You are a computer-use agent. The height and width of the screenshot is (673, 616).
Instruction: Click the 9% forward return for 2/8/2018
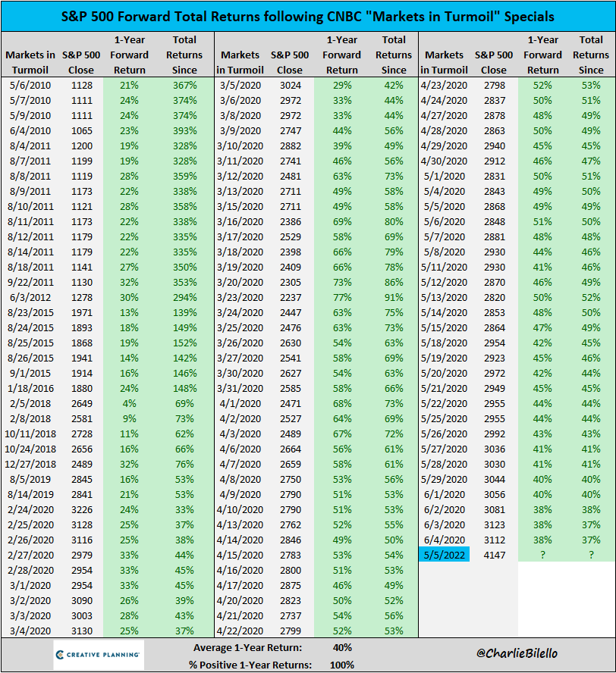[x=129, y=419]
